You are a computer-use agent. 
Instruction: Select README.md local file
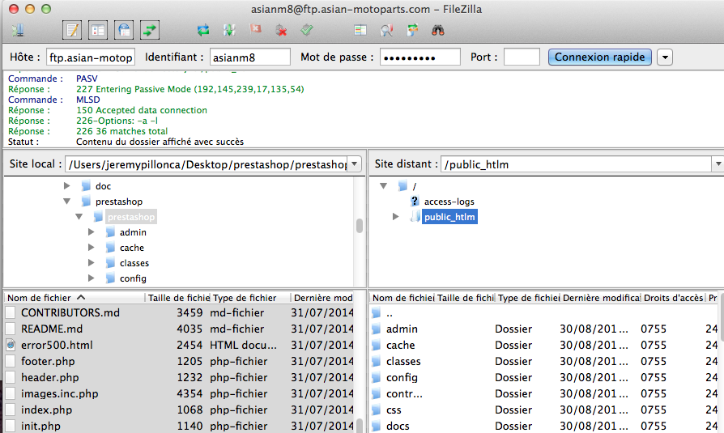coord(179,329)
